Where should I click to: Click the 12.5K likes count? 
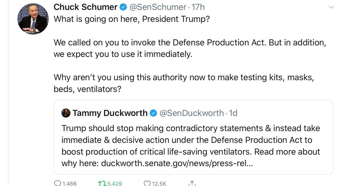(x=160, y=184)
